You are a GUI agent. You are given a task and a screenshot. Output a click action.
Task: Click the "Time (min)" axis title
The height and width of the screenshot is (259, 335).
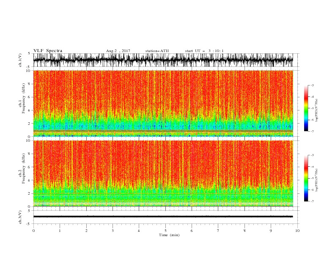coord(169,235)
